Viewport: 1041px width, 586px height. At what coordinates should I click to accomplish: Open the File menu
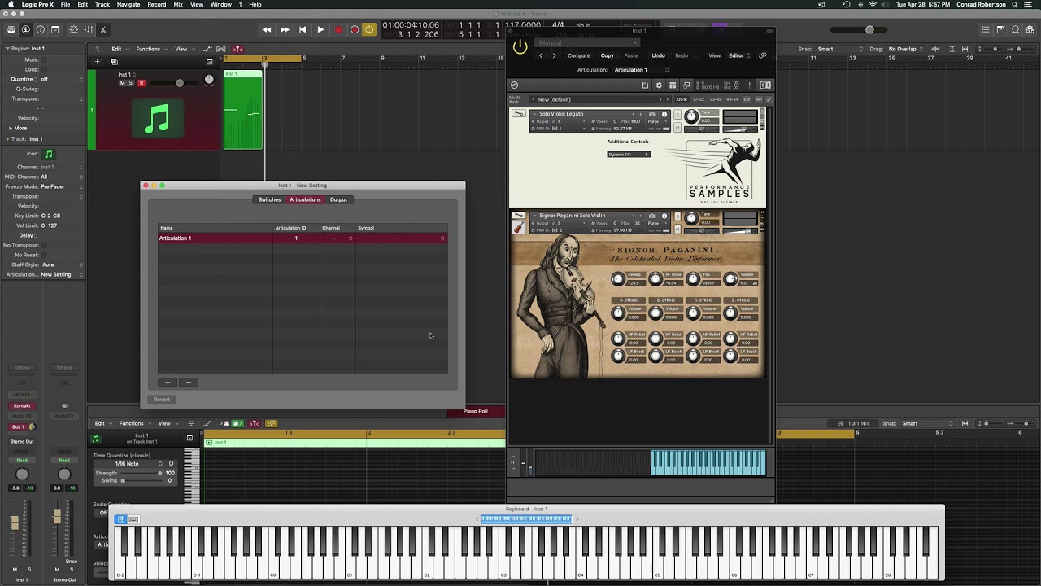65,5
